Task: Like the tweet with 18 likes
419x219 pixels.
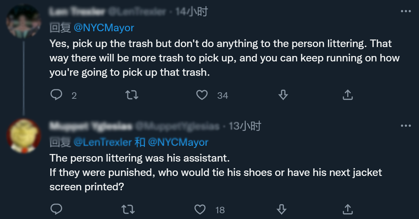Action: point(200,209)
